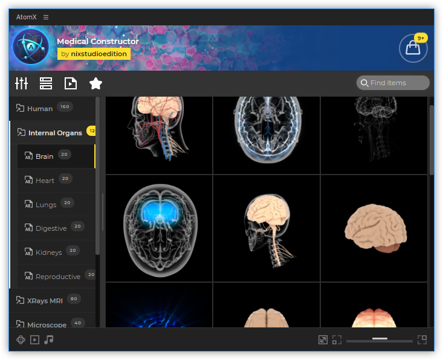Viewport: 443px width, 360px height.
Task: Select the Lungs subcategory
Action: (x=56, y=204)
